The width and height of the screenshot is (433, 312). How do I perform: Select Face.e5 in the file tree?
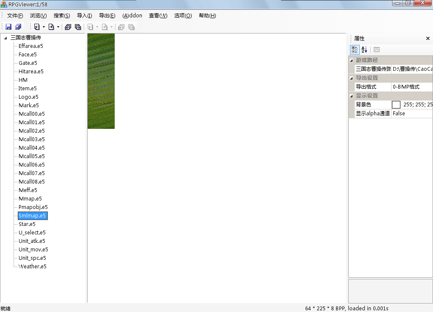point(28,55)
